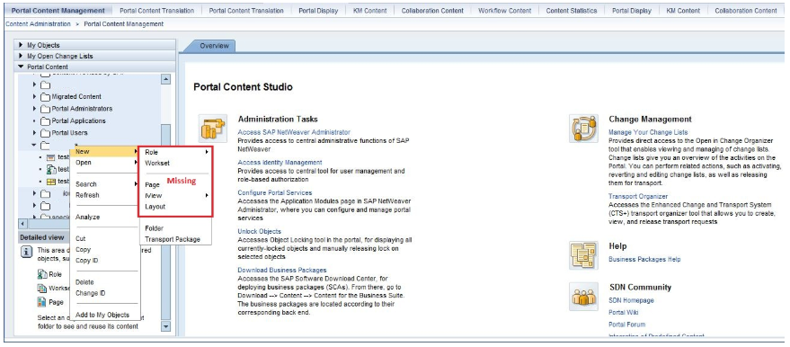Click the info icon in Detailed view
The width and height of the screenshot is (790, 347).
coord(27,253)
